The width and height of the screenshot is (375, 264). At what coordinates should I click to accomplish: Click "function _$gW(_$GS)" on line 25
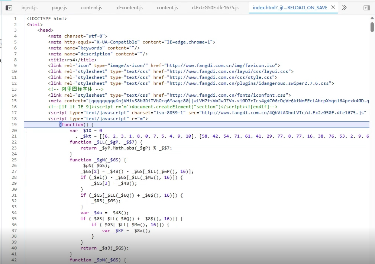pos(96,160)
